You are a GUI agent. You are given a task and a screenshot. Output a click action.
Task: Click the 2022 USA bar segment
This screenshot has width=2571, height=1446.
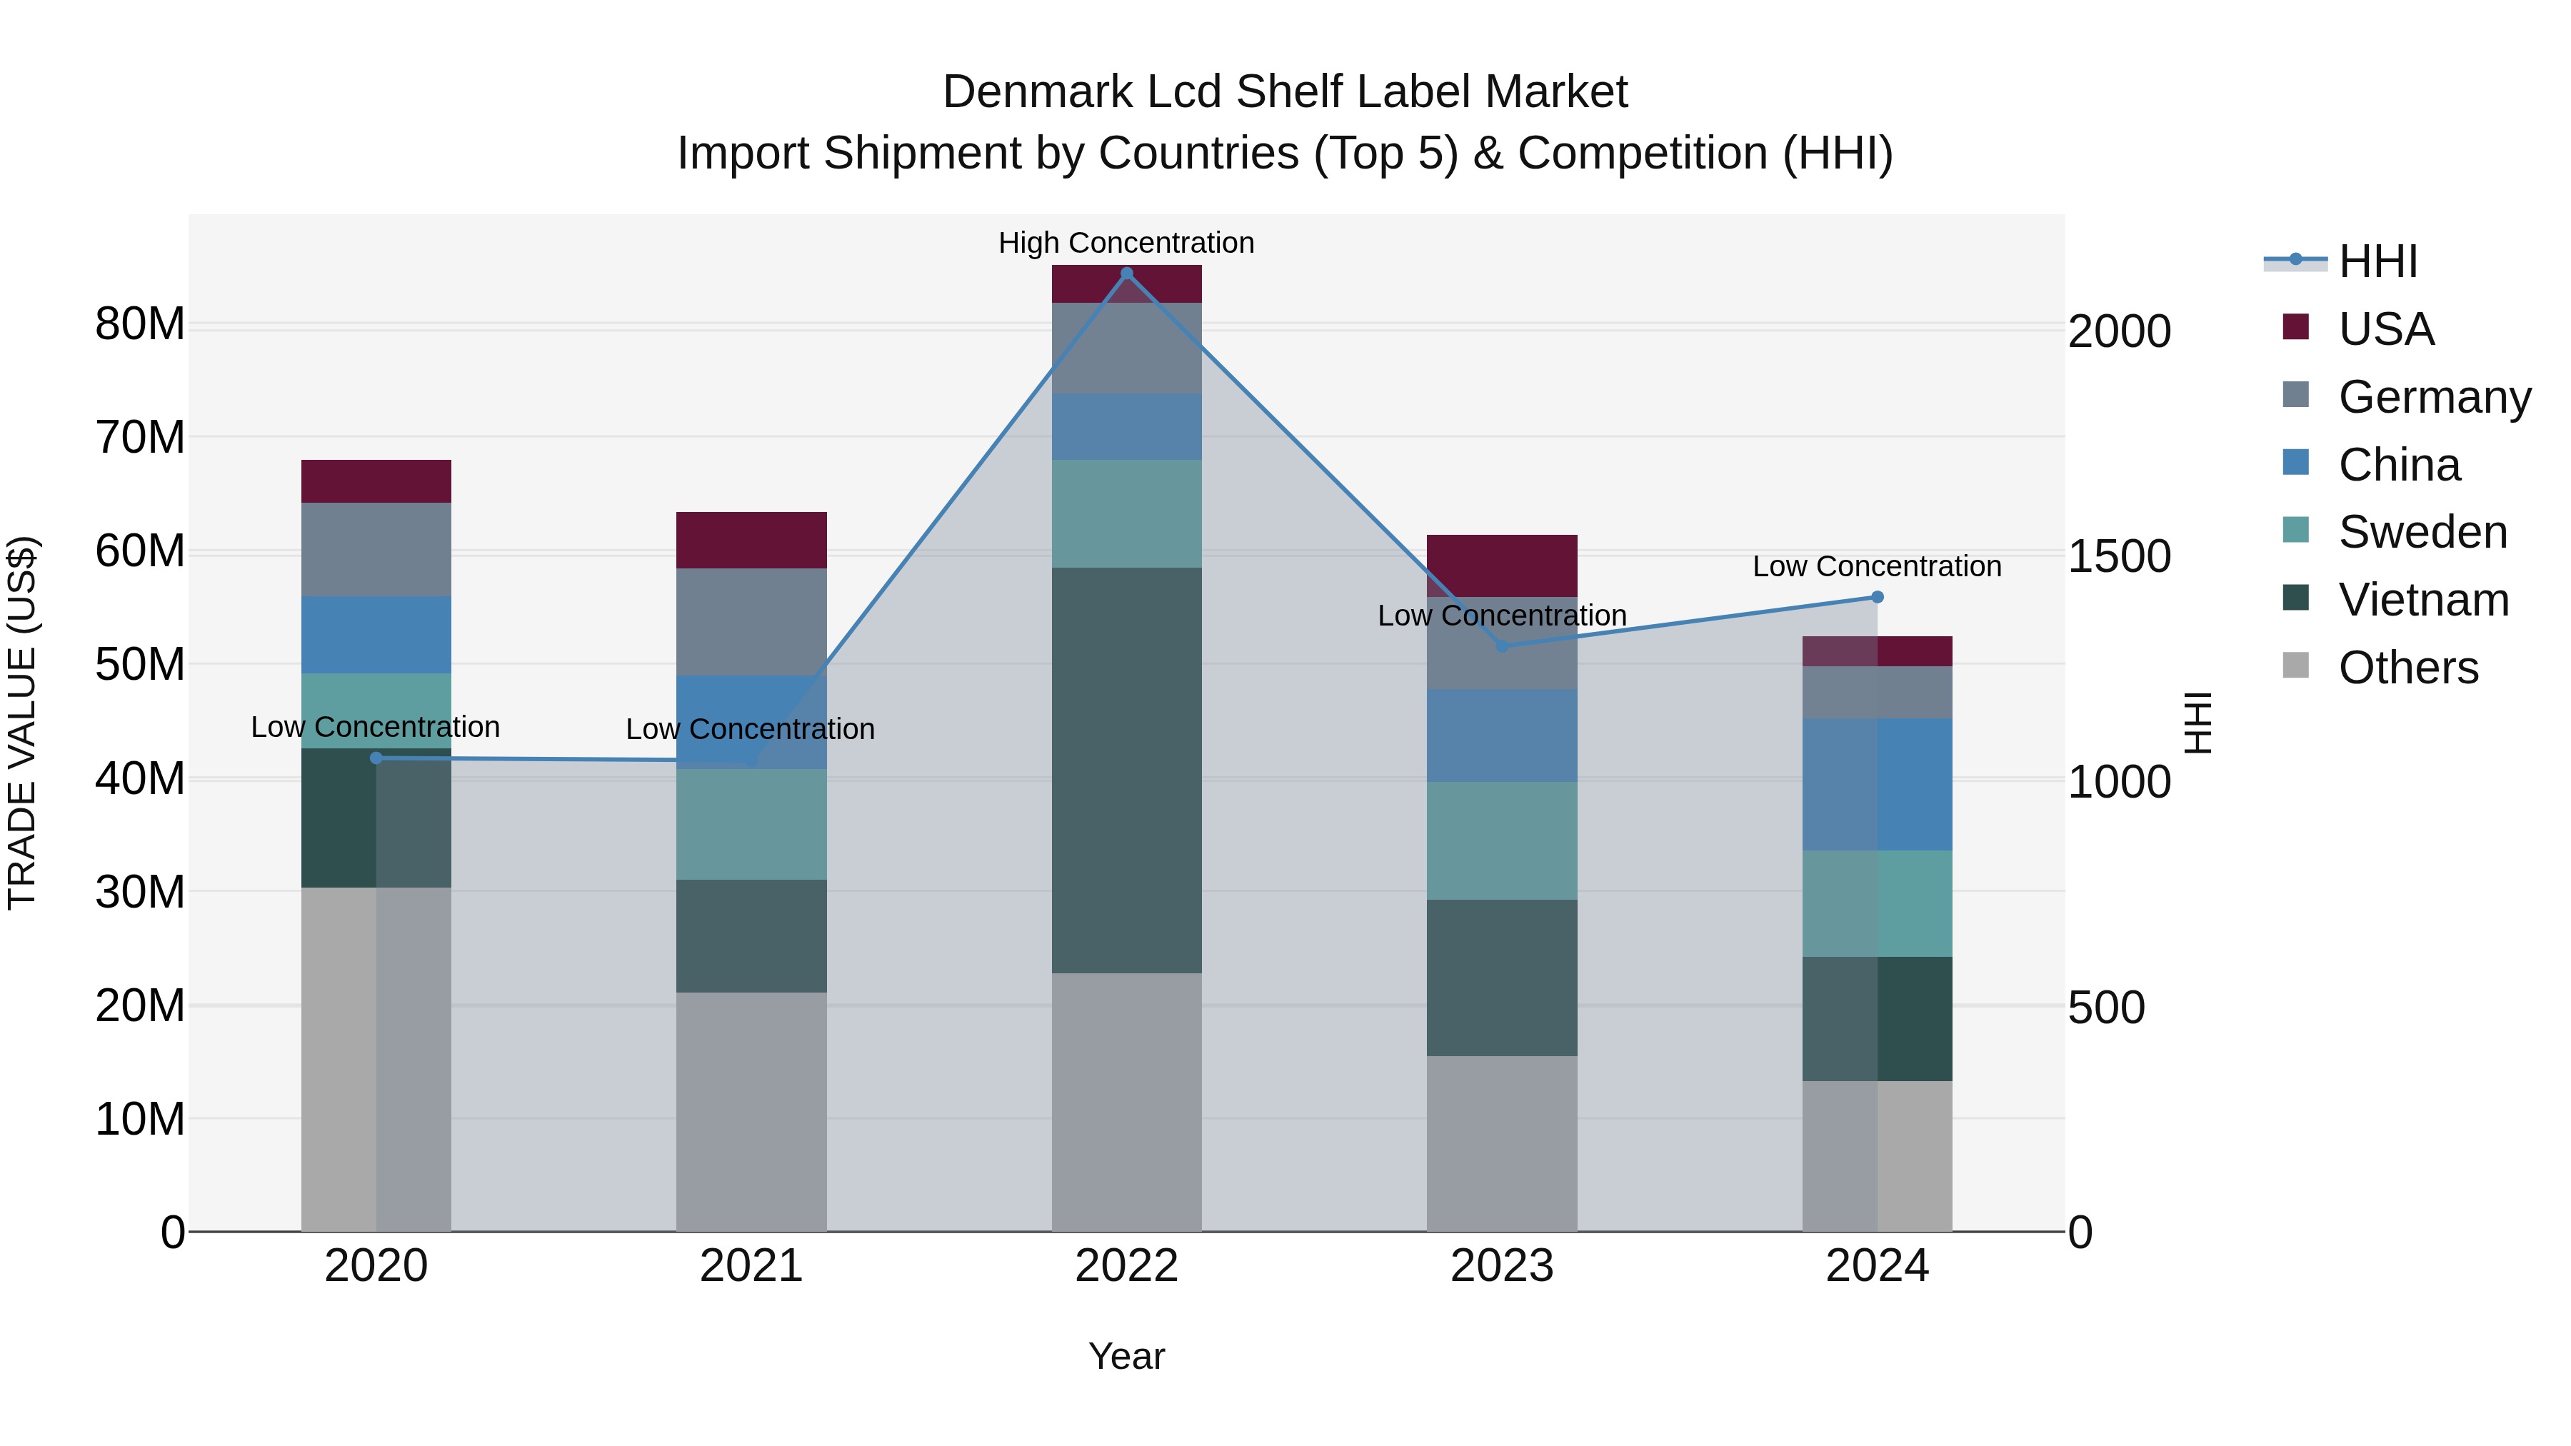1127,284
